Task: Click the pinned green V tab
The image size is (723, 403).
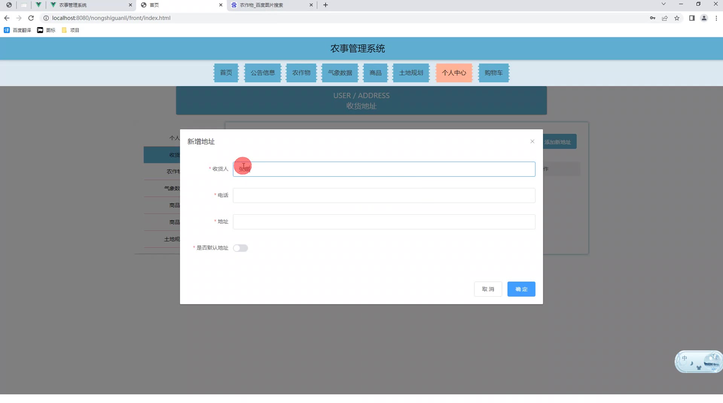Action: point(38,5)
